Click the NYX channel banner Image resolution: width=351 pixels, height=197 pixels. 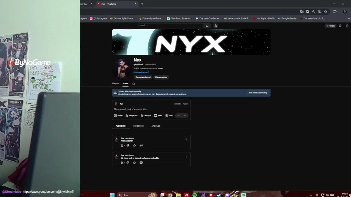[191, 42]
